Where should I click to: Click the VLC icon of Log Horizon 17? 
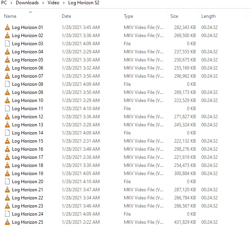point(7,157)
